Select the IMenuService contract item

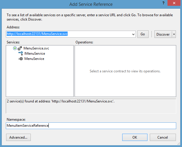pos(35,54)
